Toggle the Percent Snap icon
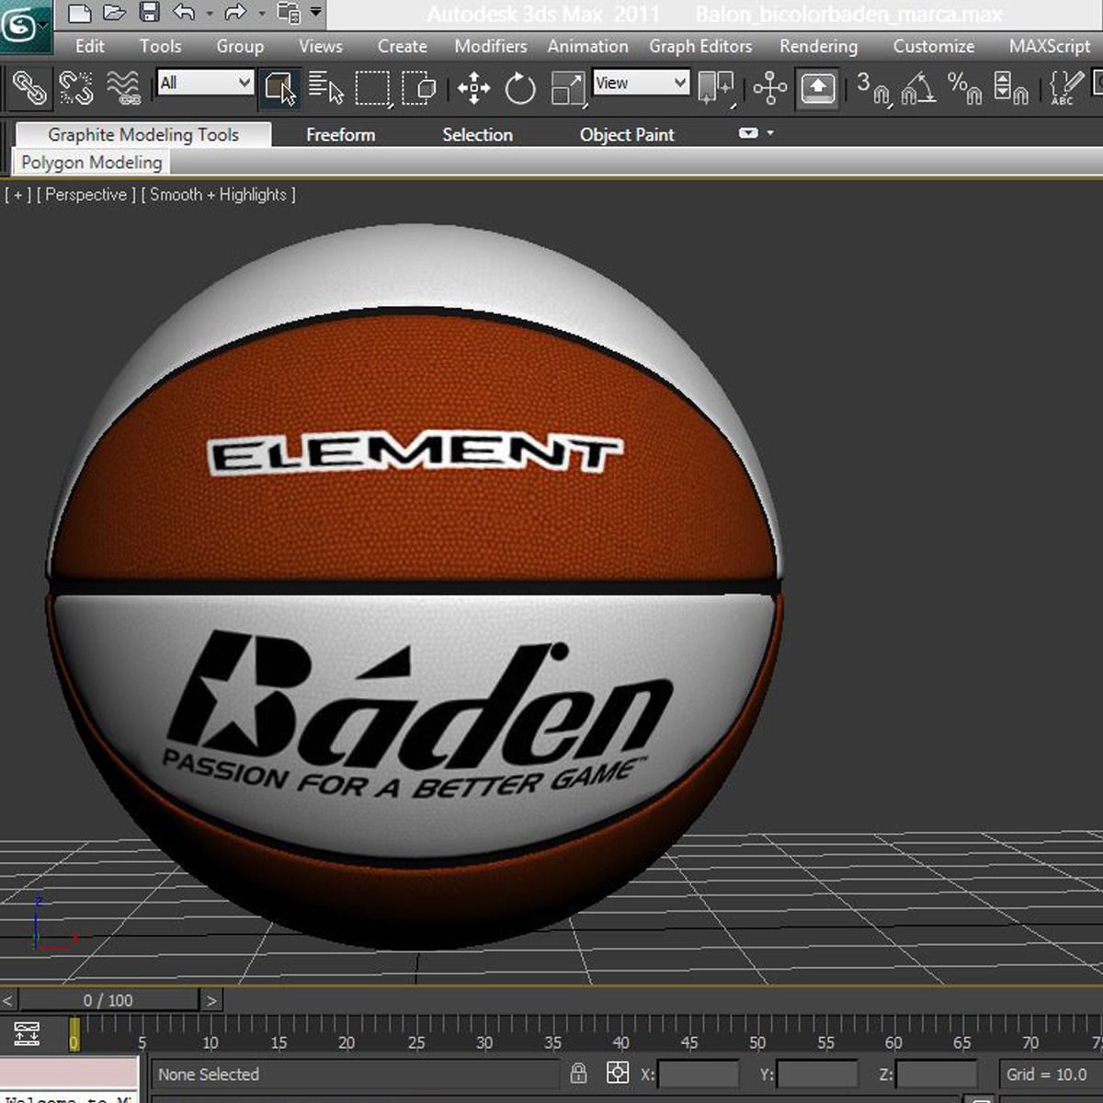Viewport: 1103px width, 1103px height. pos(965,89)
